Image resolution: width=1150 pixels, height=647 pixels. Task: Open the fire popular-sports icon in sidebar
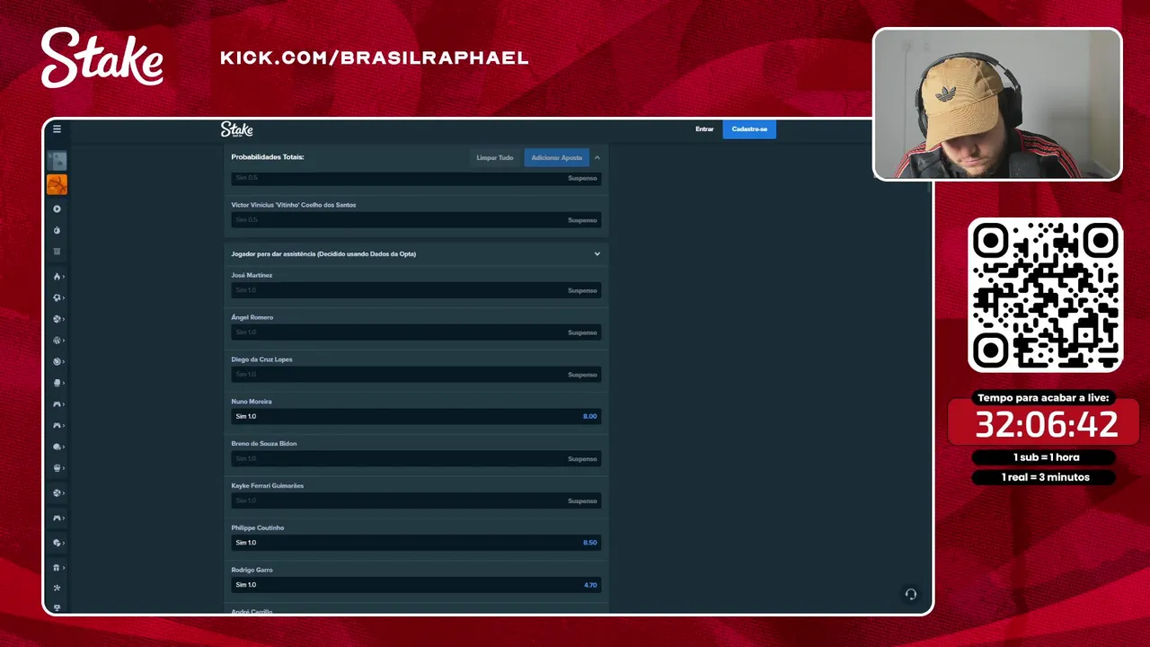57,277
